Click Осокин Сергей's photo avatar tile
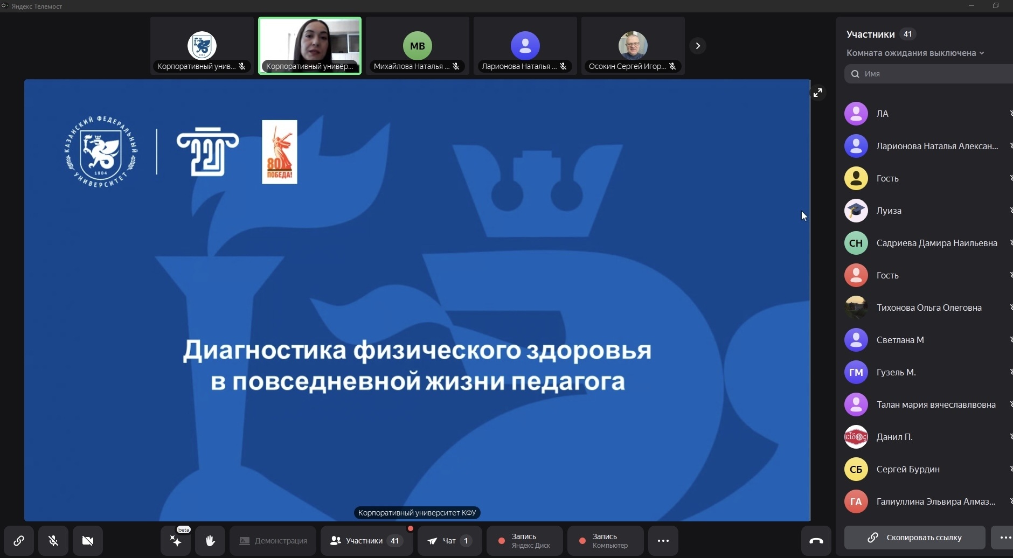 tap(633, 45)
